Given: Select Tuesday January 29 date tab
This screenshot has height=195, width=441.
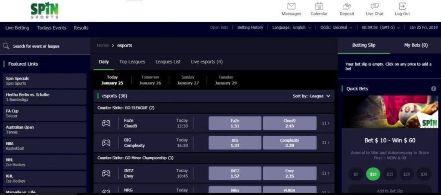Looking at the screenshot, I should tap(226, 80).
